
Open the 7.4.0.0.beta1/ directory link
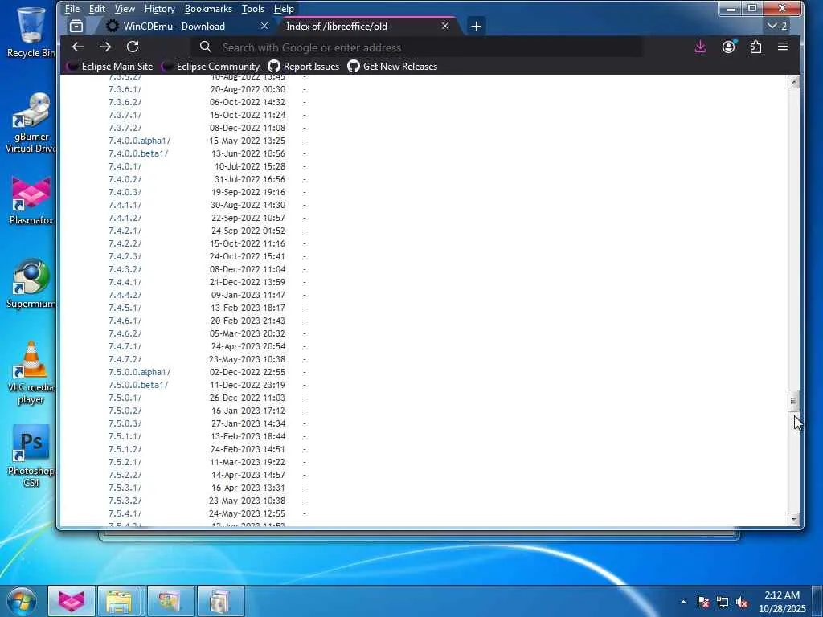pos(138,153)
